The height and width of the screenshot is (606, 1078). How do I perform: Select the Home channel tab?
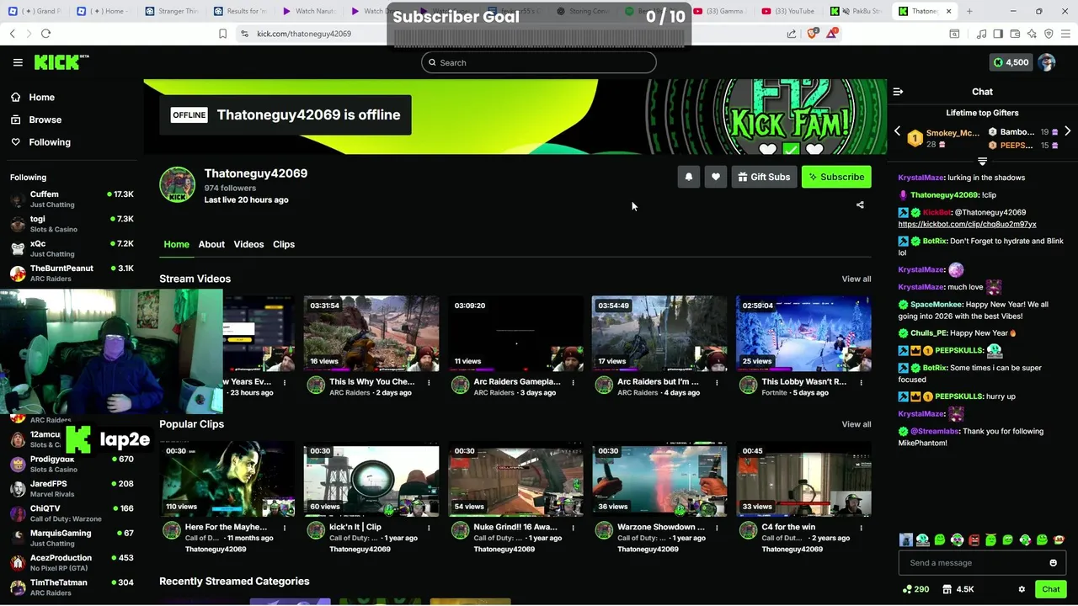pyautogui.click(x=176, y=244)
